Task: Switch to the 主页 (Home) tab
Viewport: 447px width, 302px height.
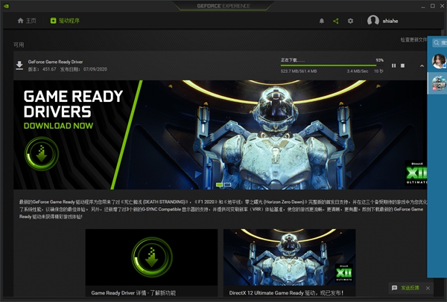Action: [x=26, y=21]
